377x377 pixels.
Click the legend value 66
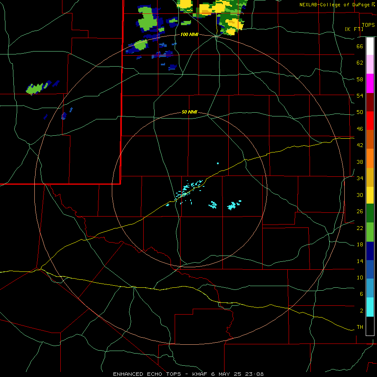(360, 46)
